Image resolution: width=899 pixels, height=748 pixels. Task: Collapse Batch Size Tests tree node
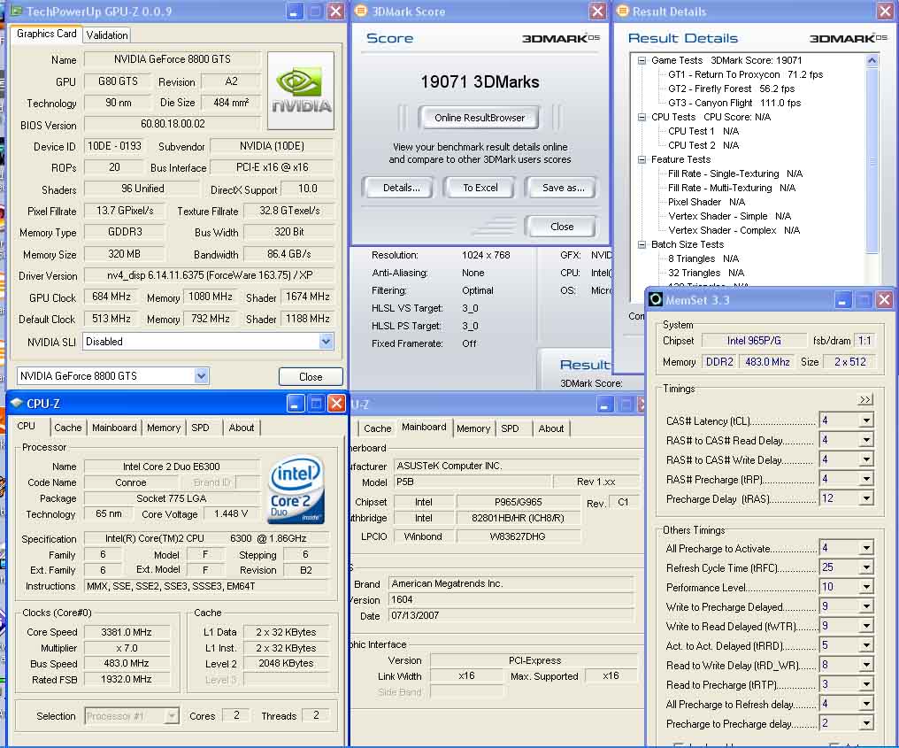642,244
